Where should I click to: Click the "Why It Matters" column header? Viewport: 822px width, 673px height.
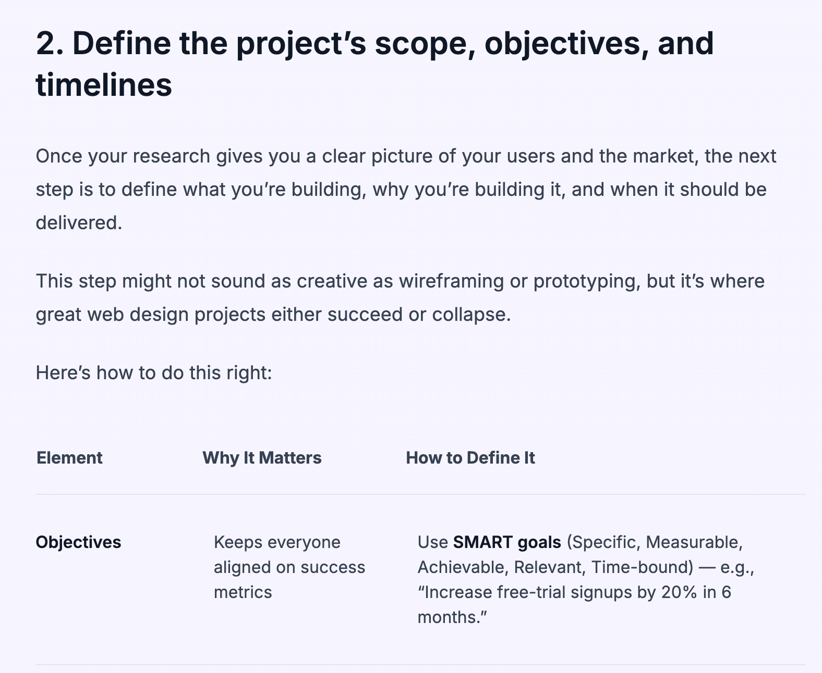262,458
